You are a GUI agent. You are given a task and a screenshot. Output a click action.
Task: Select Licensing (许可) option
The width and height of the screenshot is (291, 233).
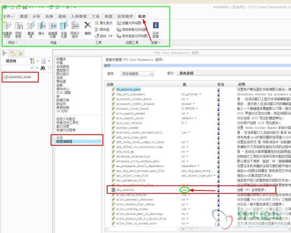(60, 138)
